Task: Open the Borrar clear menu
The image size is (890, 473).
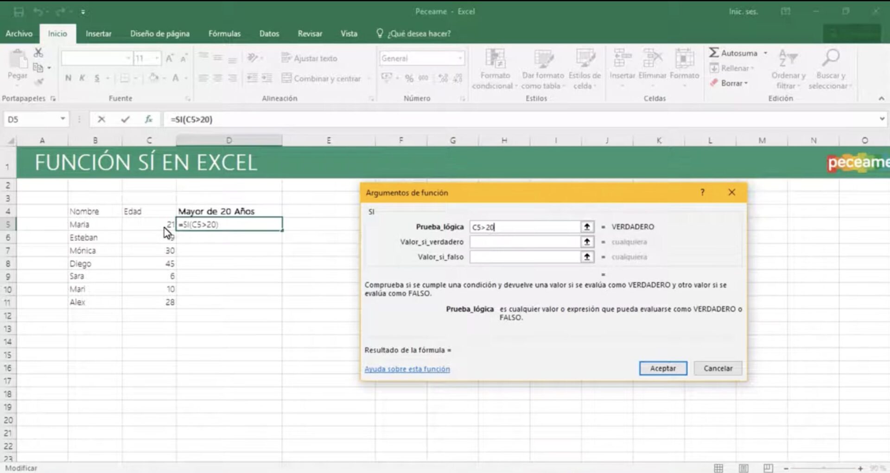Action: [x=729, y=83]
